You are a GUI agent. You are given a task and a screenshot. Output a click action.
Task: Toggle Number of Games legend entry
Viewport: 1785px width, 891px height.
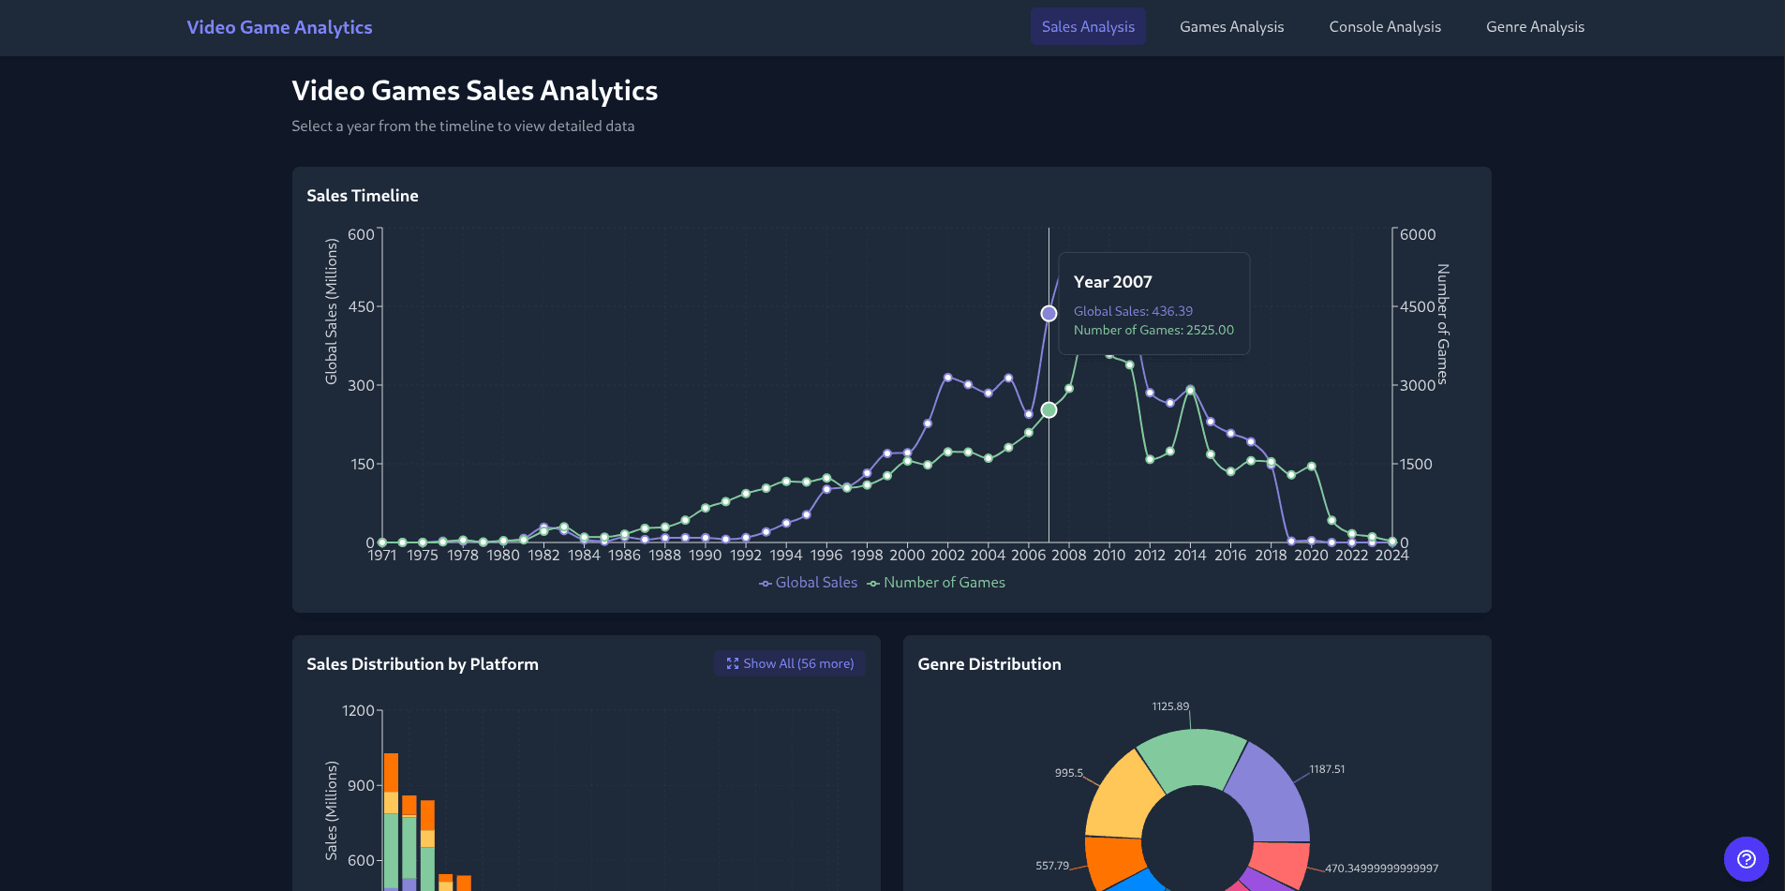point(936,583)
